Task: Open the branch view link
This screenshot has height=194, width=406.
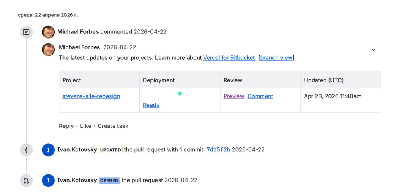Action: click(276, 58)
